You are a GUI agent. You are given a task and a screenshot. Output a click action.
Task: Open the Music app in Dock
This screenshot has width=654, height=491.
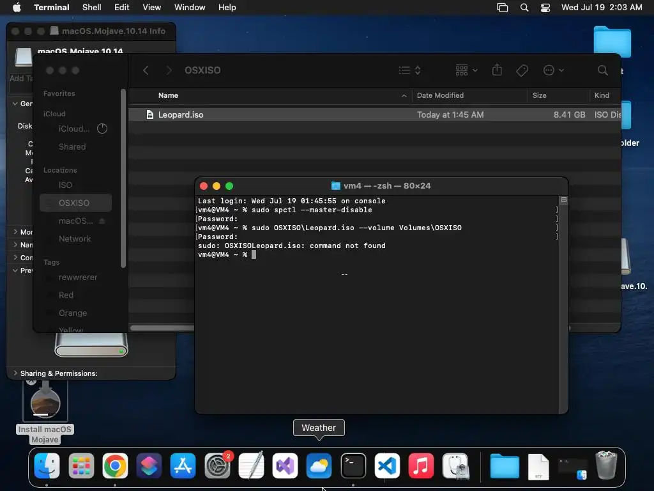coord(422,465)
